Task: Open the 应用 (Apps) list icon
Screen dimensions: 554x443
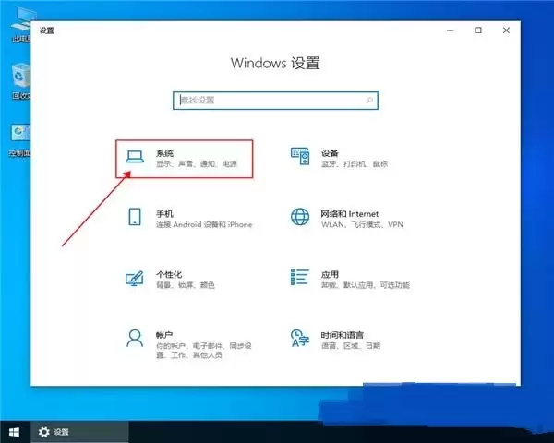Action: click(299, 277)
